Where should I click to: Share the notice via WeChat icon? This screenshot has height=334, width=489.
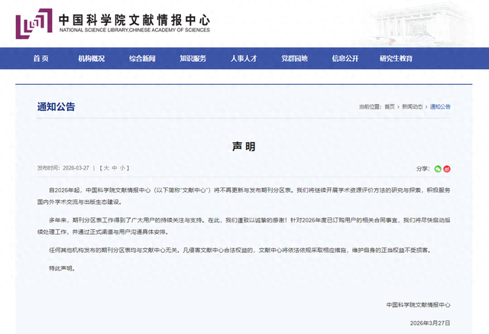pos(438,168)
